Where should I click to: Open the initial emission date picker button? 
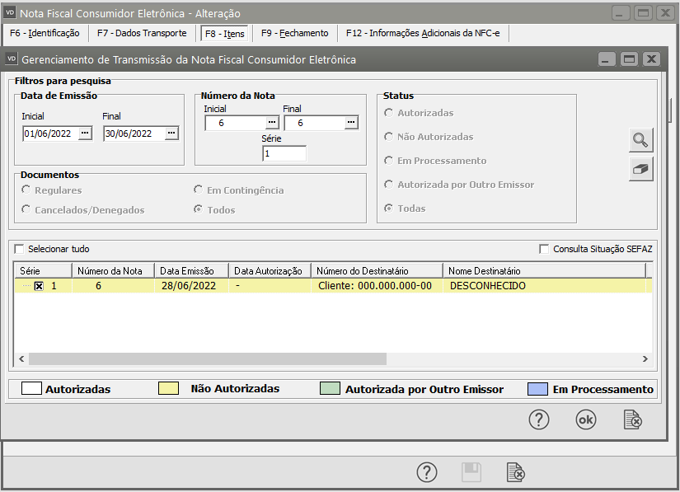[x=85, y=134]
